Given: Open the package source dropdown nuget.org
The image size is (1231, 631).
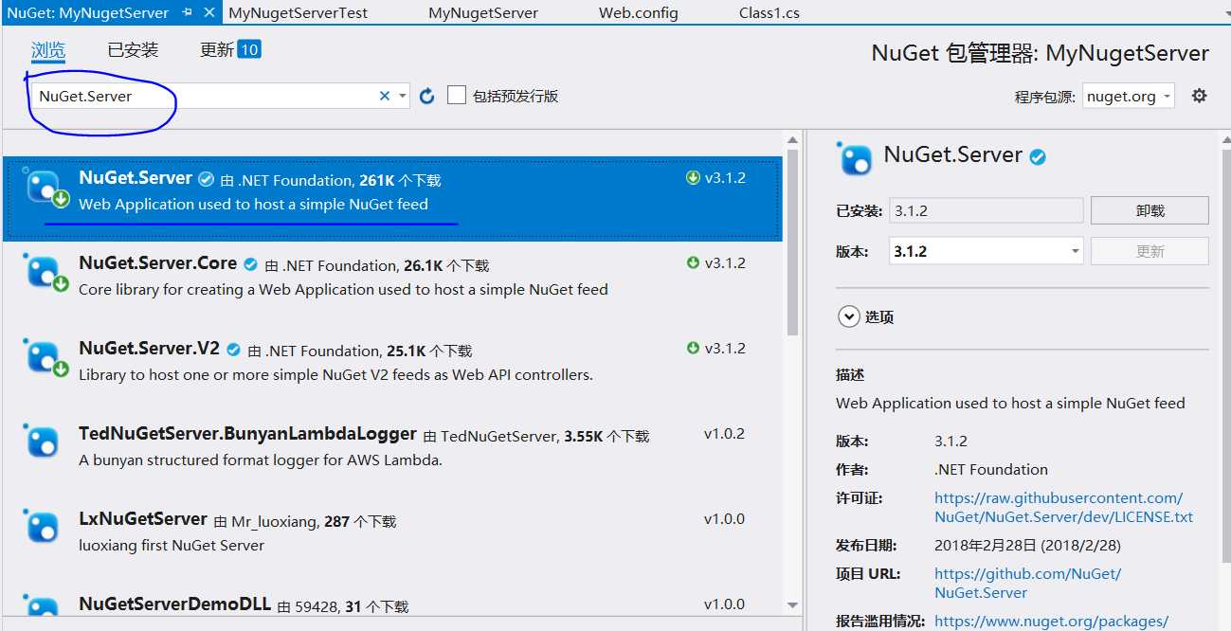Looking at the screenshot, I should pos(1129,96).
